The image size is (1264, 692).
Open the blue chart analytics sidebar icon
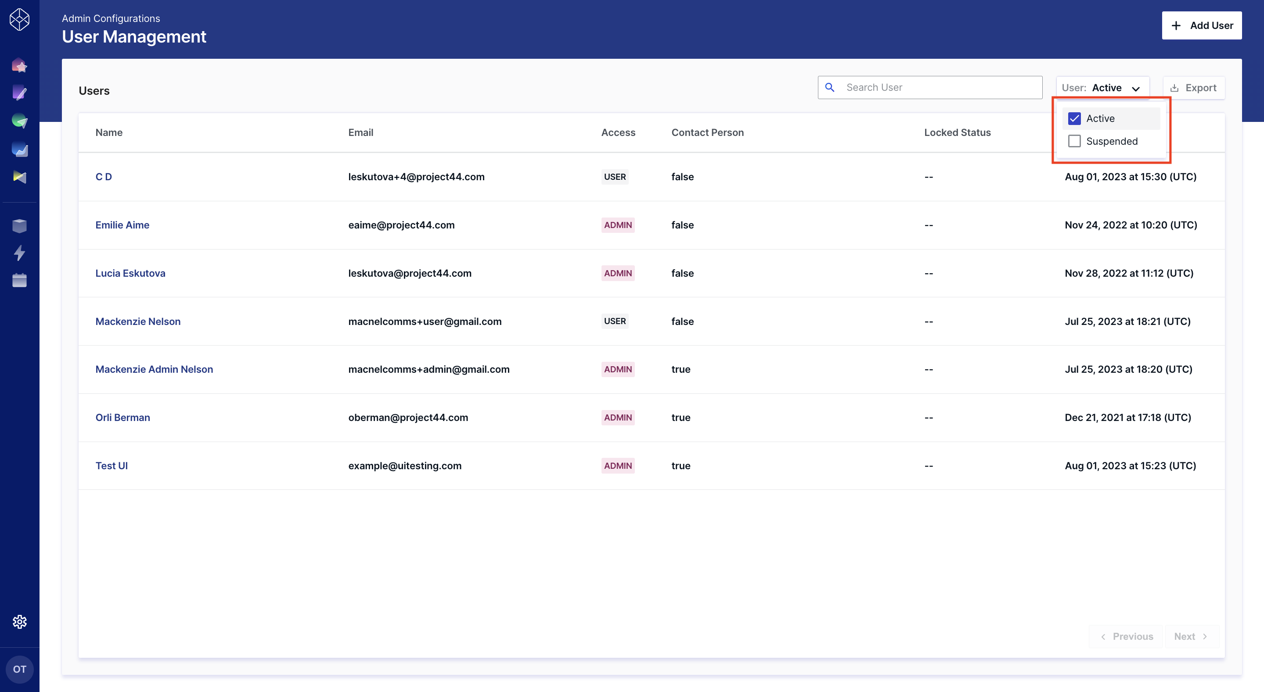(x=20, y=149)
